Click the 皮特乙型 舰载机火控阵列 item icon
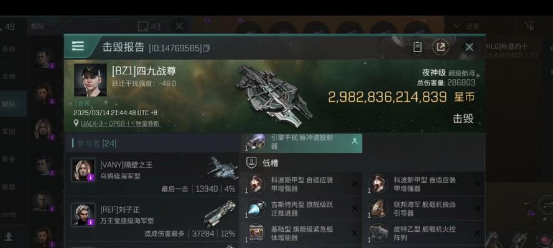The width and height of the screenshot is (553, 248). coord(378,232)
